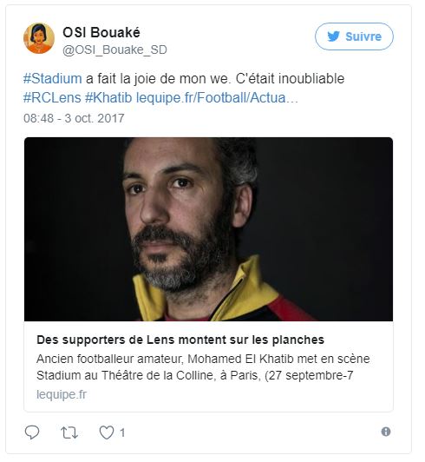This screenshot has height=462, width=425.
Task: Click the OSI Bouaké display name
Action: point(101,32)
